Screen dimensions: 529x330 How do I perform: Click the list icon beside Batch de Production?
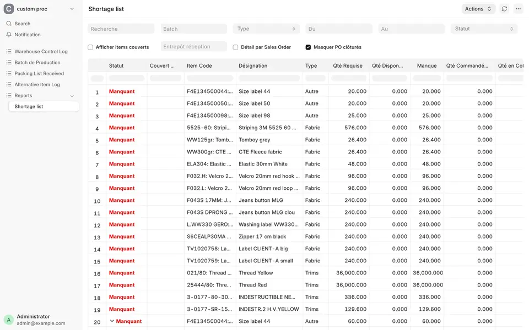pos(9,63)
